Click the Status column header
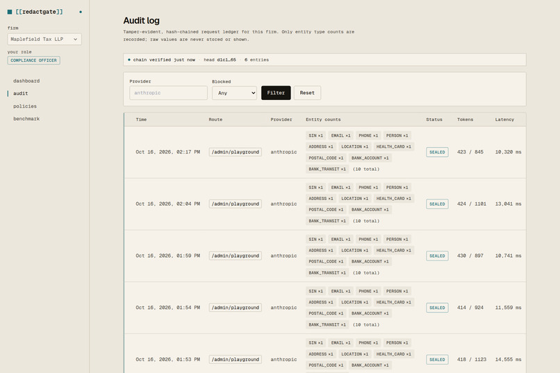 434,119
